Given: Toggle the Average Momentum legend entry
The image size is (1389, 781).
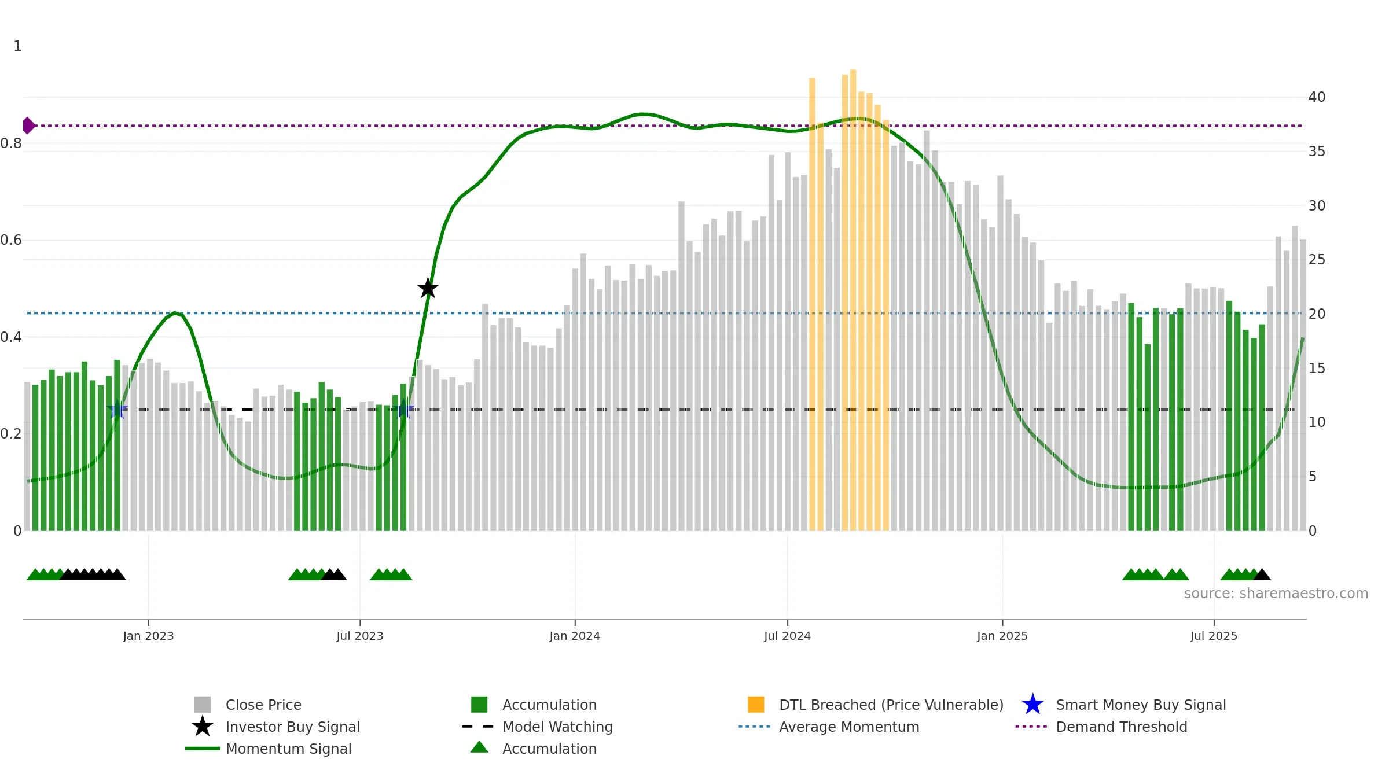Looking at the screenshot, I should pos(848,727).
